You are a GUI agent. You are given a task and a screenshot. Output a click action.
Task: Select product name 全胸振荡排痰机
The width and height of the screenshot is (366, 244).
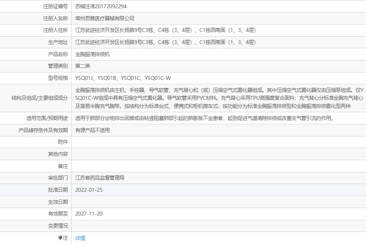pos(92,54)
